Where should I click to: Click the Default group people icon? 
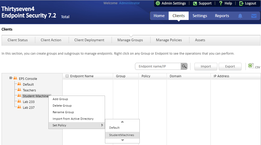coord(19,84)
